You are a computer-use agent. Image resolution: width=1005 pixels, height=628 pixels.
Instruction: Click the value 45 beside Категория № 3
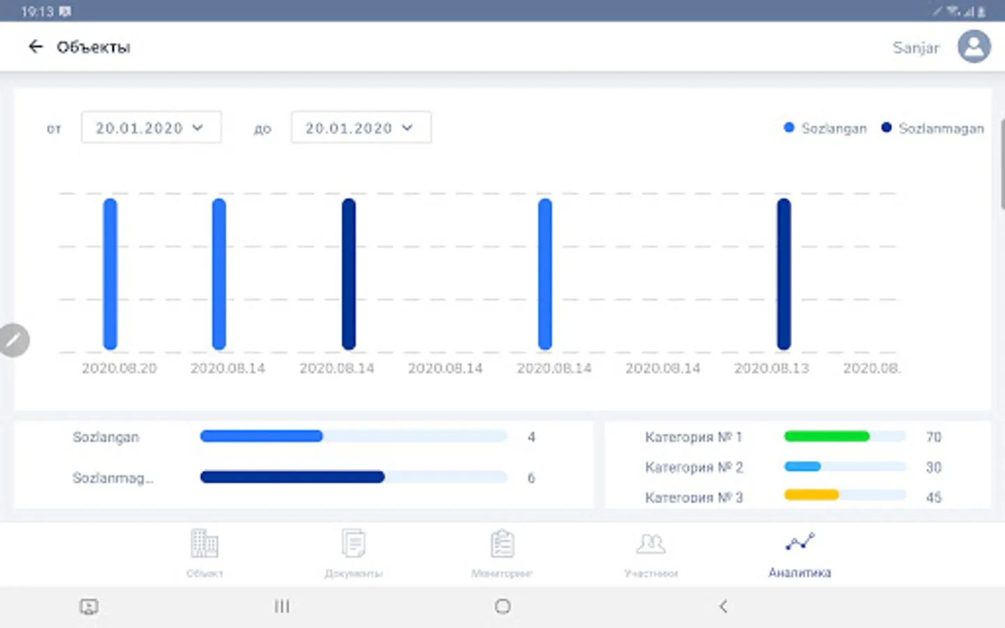(934, 497)
